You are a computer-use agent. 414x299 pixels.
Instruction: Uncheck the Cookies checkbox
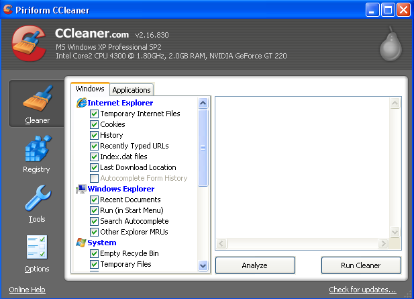94,124
